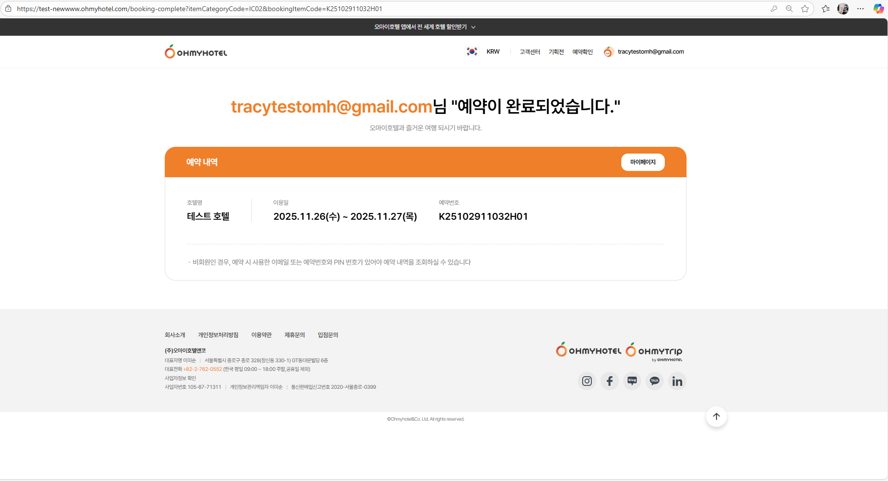Click the scroll-to-top arrow button

pyautogui.click(x=716, y=416)
